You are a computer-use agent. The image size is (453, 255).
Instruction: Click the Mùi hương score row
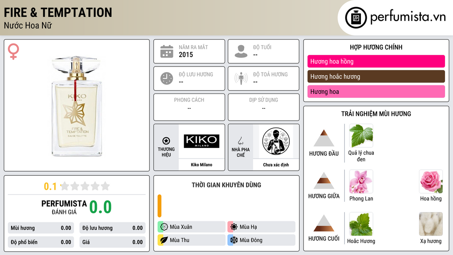(41, 228)
